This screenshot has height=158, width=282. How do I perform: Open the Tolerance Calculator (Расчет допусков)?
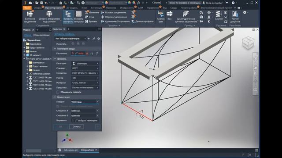point(235,17)
